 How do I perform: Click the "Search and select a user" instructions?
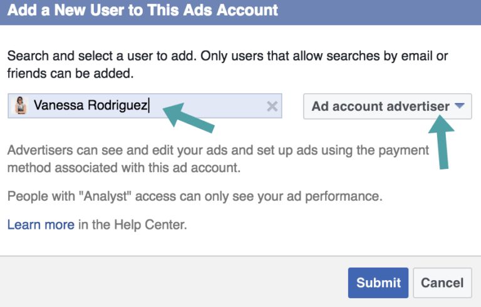coord(227,56)
